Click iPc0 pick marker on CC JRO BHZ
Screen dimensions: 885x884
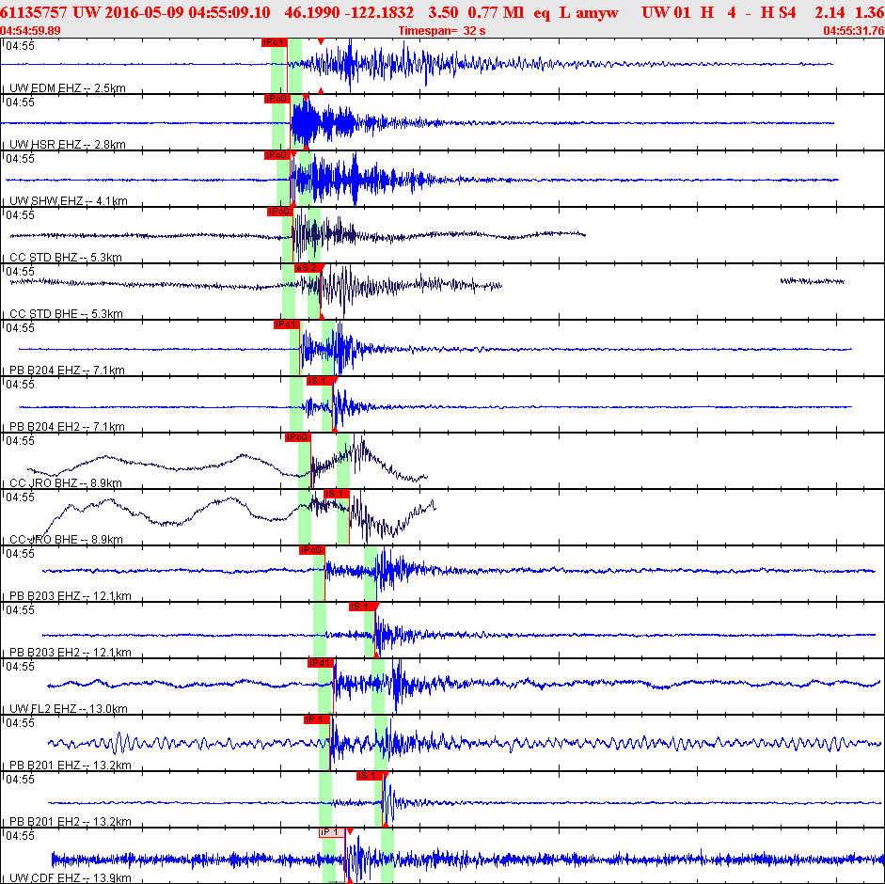(x=297, y=437)
